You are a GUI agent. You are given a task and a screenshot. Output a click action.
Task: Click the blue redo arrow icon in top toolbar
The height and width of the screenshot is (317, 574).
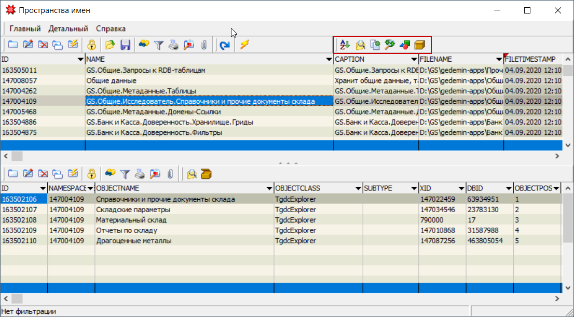pos(225,45)
